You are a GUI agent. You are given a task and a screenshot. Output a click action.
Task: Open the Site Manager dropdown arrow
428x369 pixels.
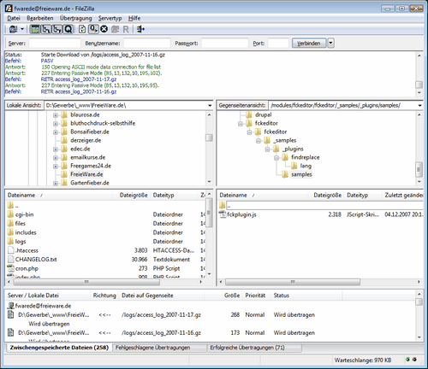click(22, 29)
